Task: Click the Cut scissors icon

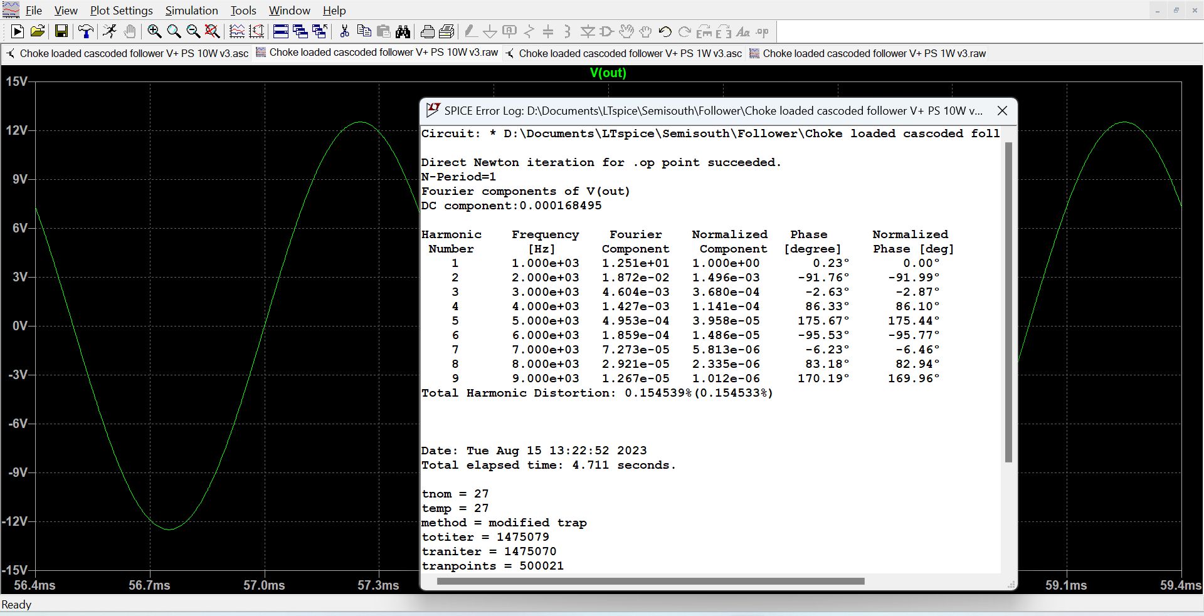Action: click(x=344, y=31)
